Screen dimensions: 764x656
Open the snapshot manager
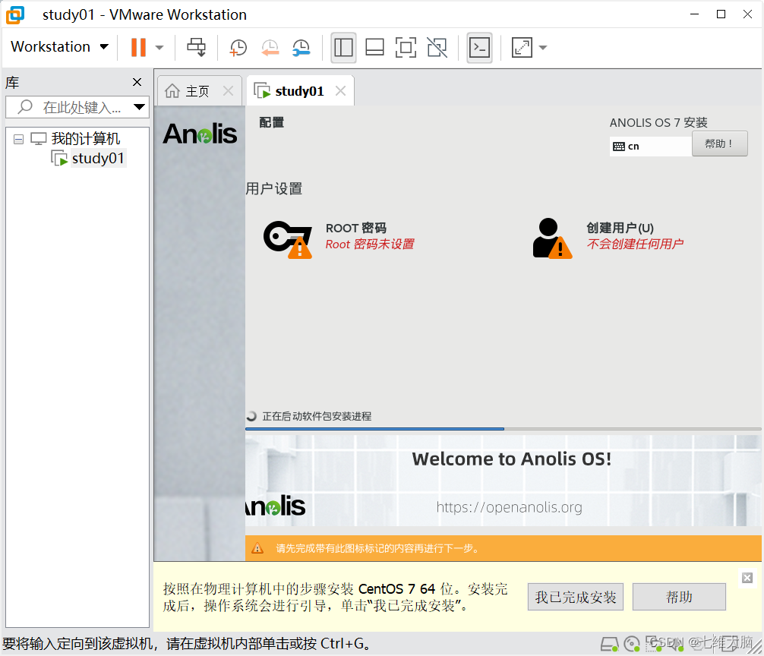[x=301, y=48]
